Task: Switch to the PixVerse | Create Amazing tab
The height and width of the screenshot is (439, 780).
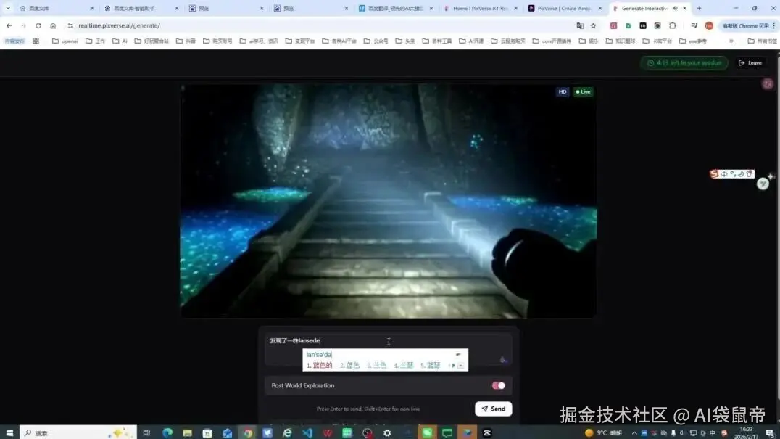Action: [565, 8]
